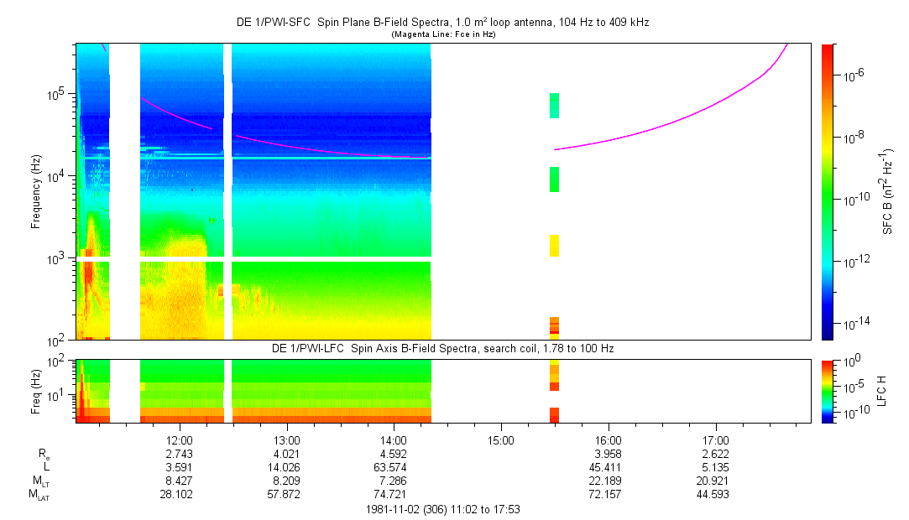This screenshot has height=520, width=909.
Task: Click the MLT value 22.189
Action: pos(608,481)
